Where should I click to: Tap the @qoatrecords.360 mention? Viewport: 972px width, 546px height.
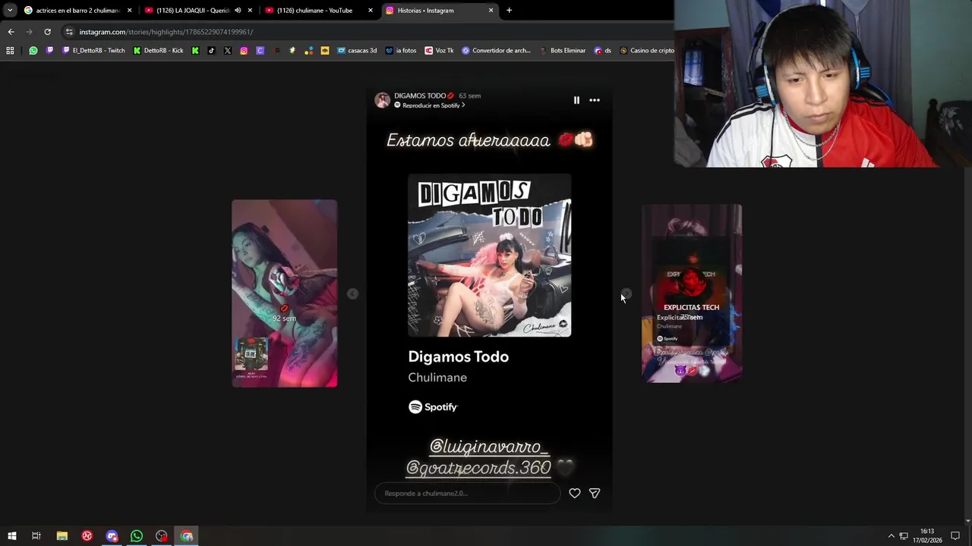coord(478,468)
